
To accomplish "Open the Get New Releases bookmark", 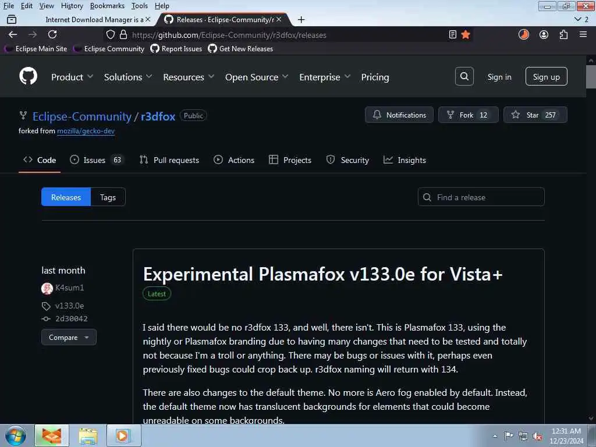I will [240, 49].
